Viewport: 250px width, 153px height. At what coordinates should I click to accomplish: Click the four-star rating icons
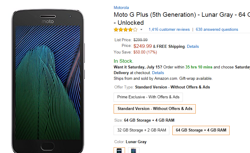coord(126,30)
